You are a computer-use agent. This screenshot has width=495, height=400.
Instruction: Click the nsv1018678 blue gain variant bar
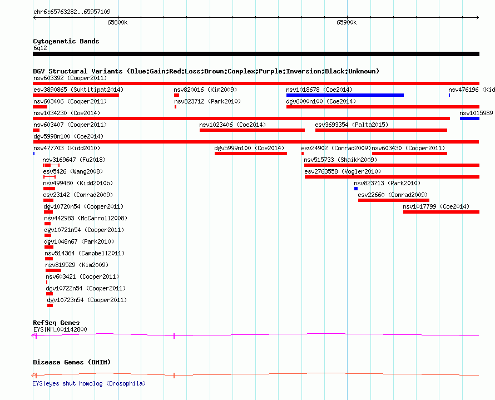click(345, 95)
